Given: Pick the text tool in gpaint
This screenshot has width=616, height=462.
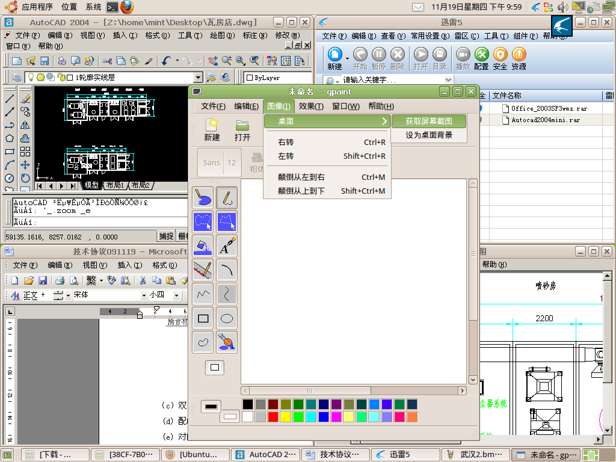Looking at the screenshot, I should (x=227, y=245).
